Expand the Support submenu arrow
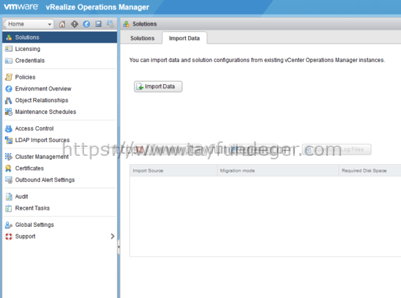 click(112, 237)
